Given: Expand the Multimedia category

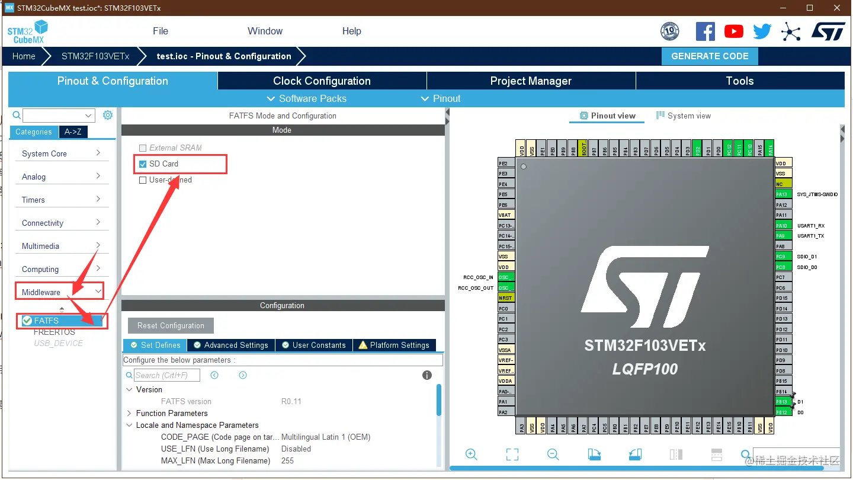Looking at the screenshot, I should (62, 246).
